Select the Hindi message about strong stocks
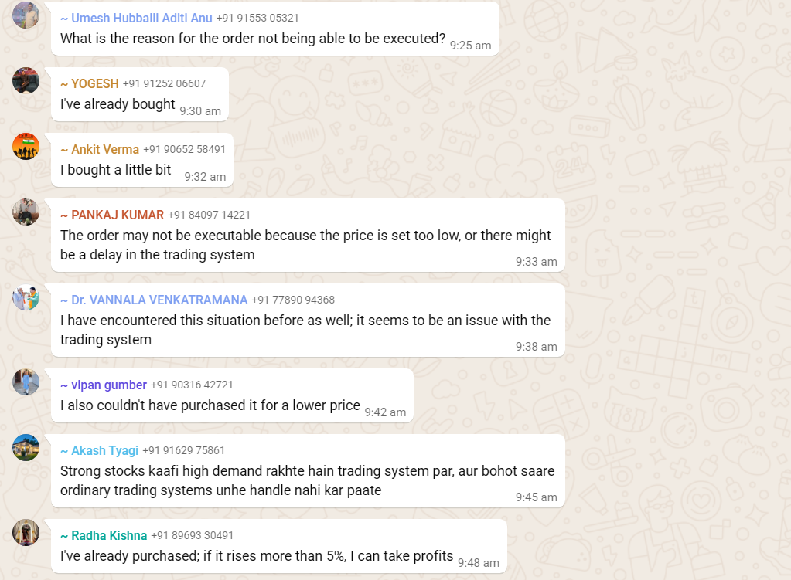This screenshot has width=791, height=580. 307,480
